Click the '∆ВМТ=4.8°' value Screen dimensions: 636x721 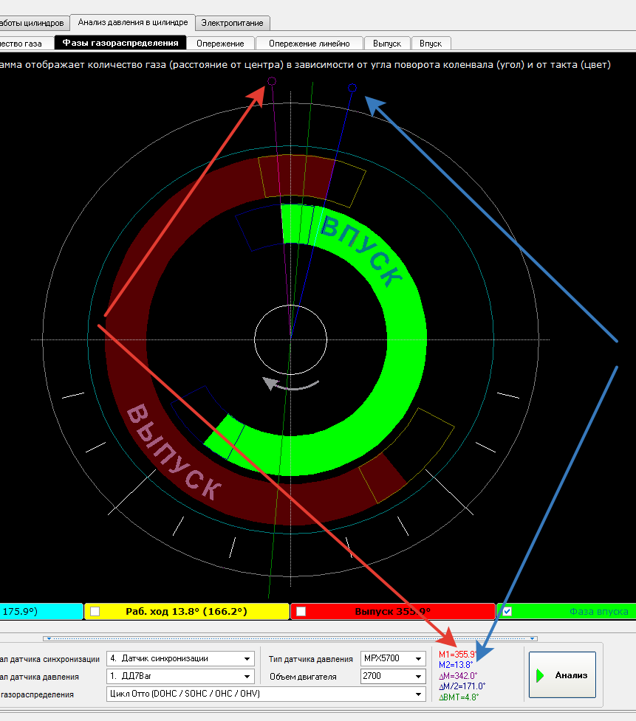pos(459,697)
